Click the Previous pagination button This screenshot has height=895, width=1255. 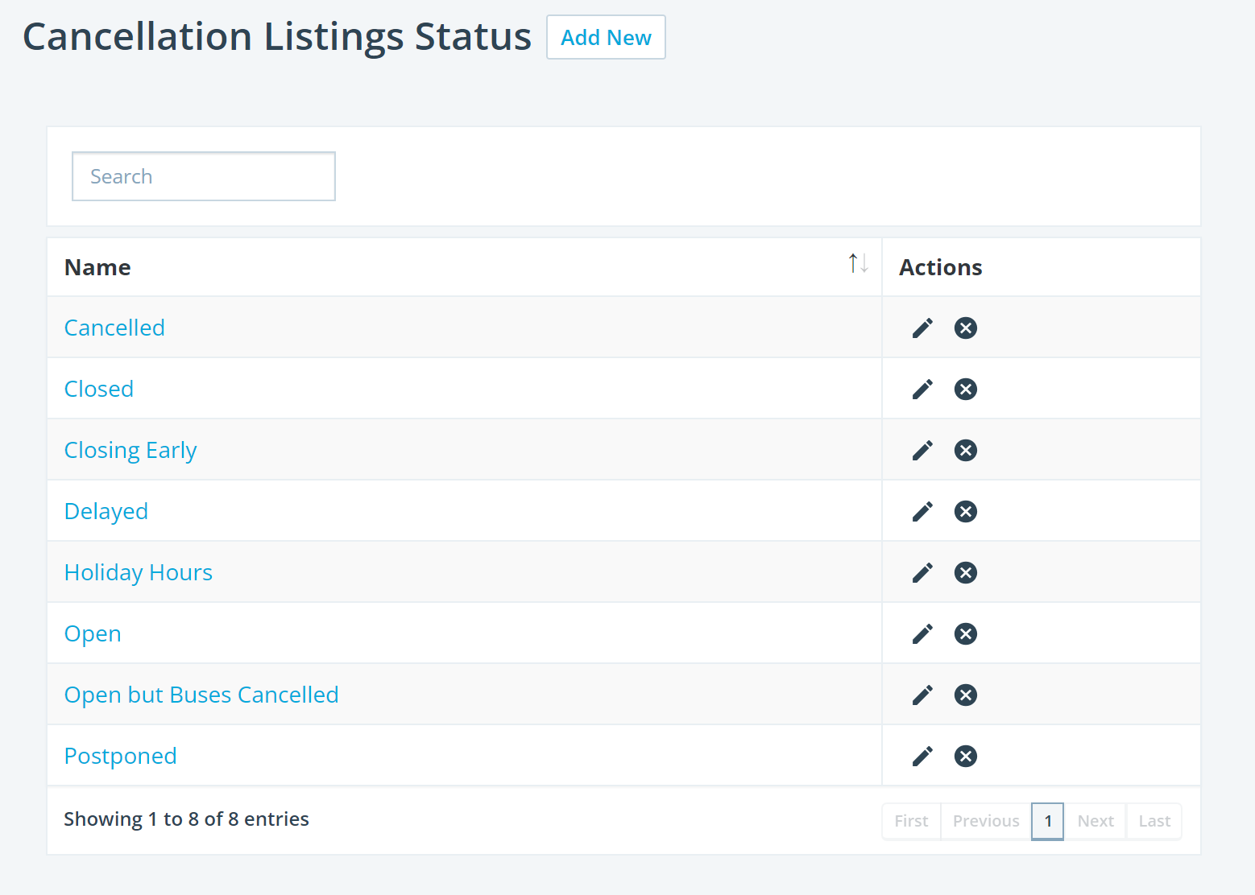tap(986, 821)
